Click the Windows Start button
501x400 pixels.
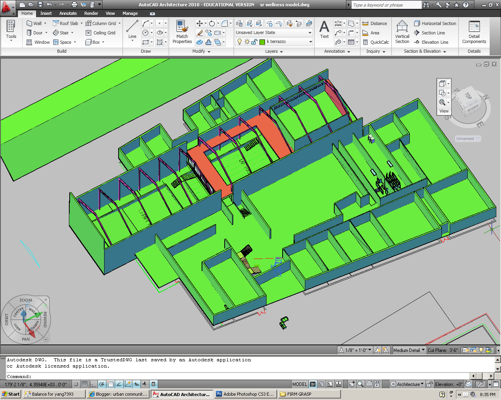11,394
